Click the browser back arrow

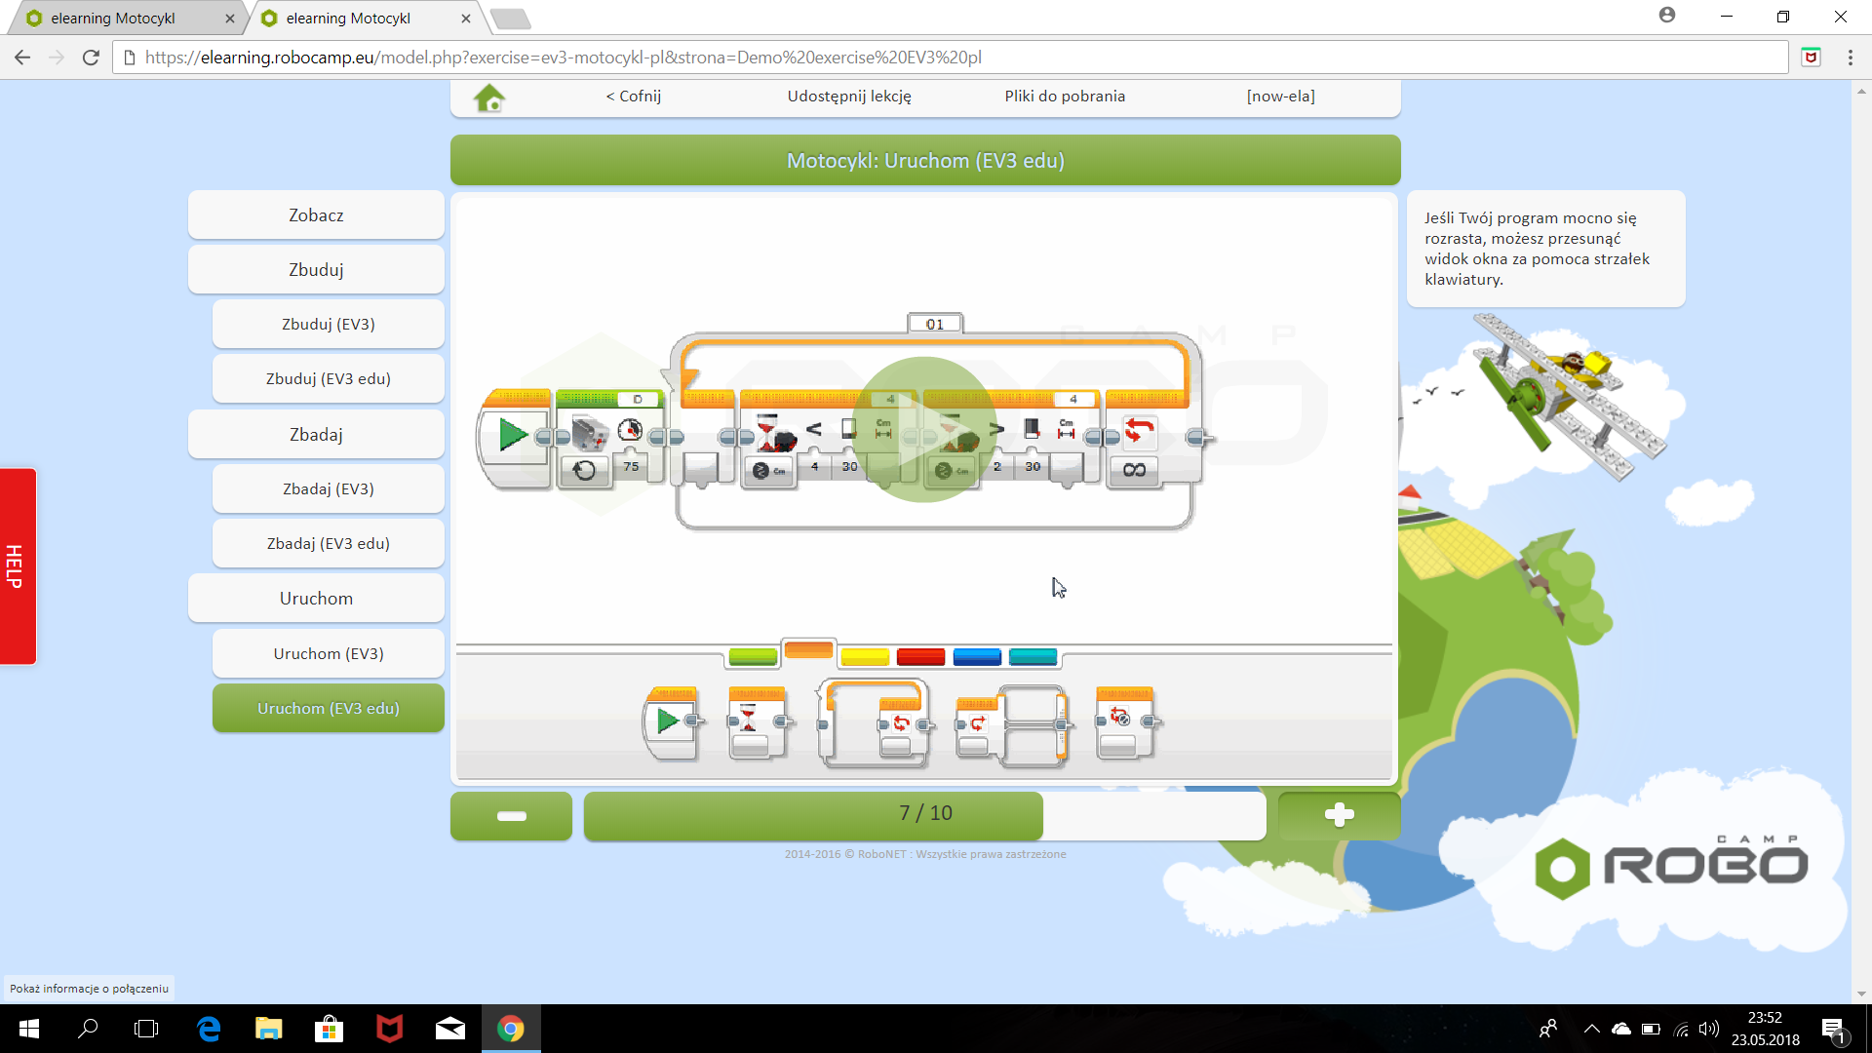pos(22,58)
